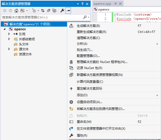Click the NuGet package gift icon
Image resolution: width=161 pixels, height=140 pixels.
(x=71, y=62)
